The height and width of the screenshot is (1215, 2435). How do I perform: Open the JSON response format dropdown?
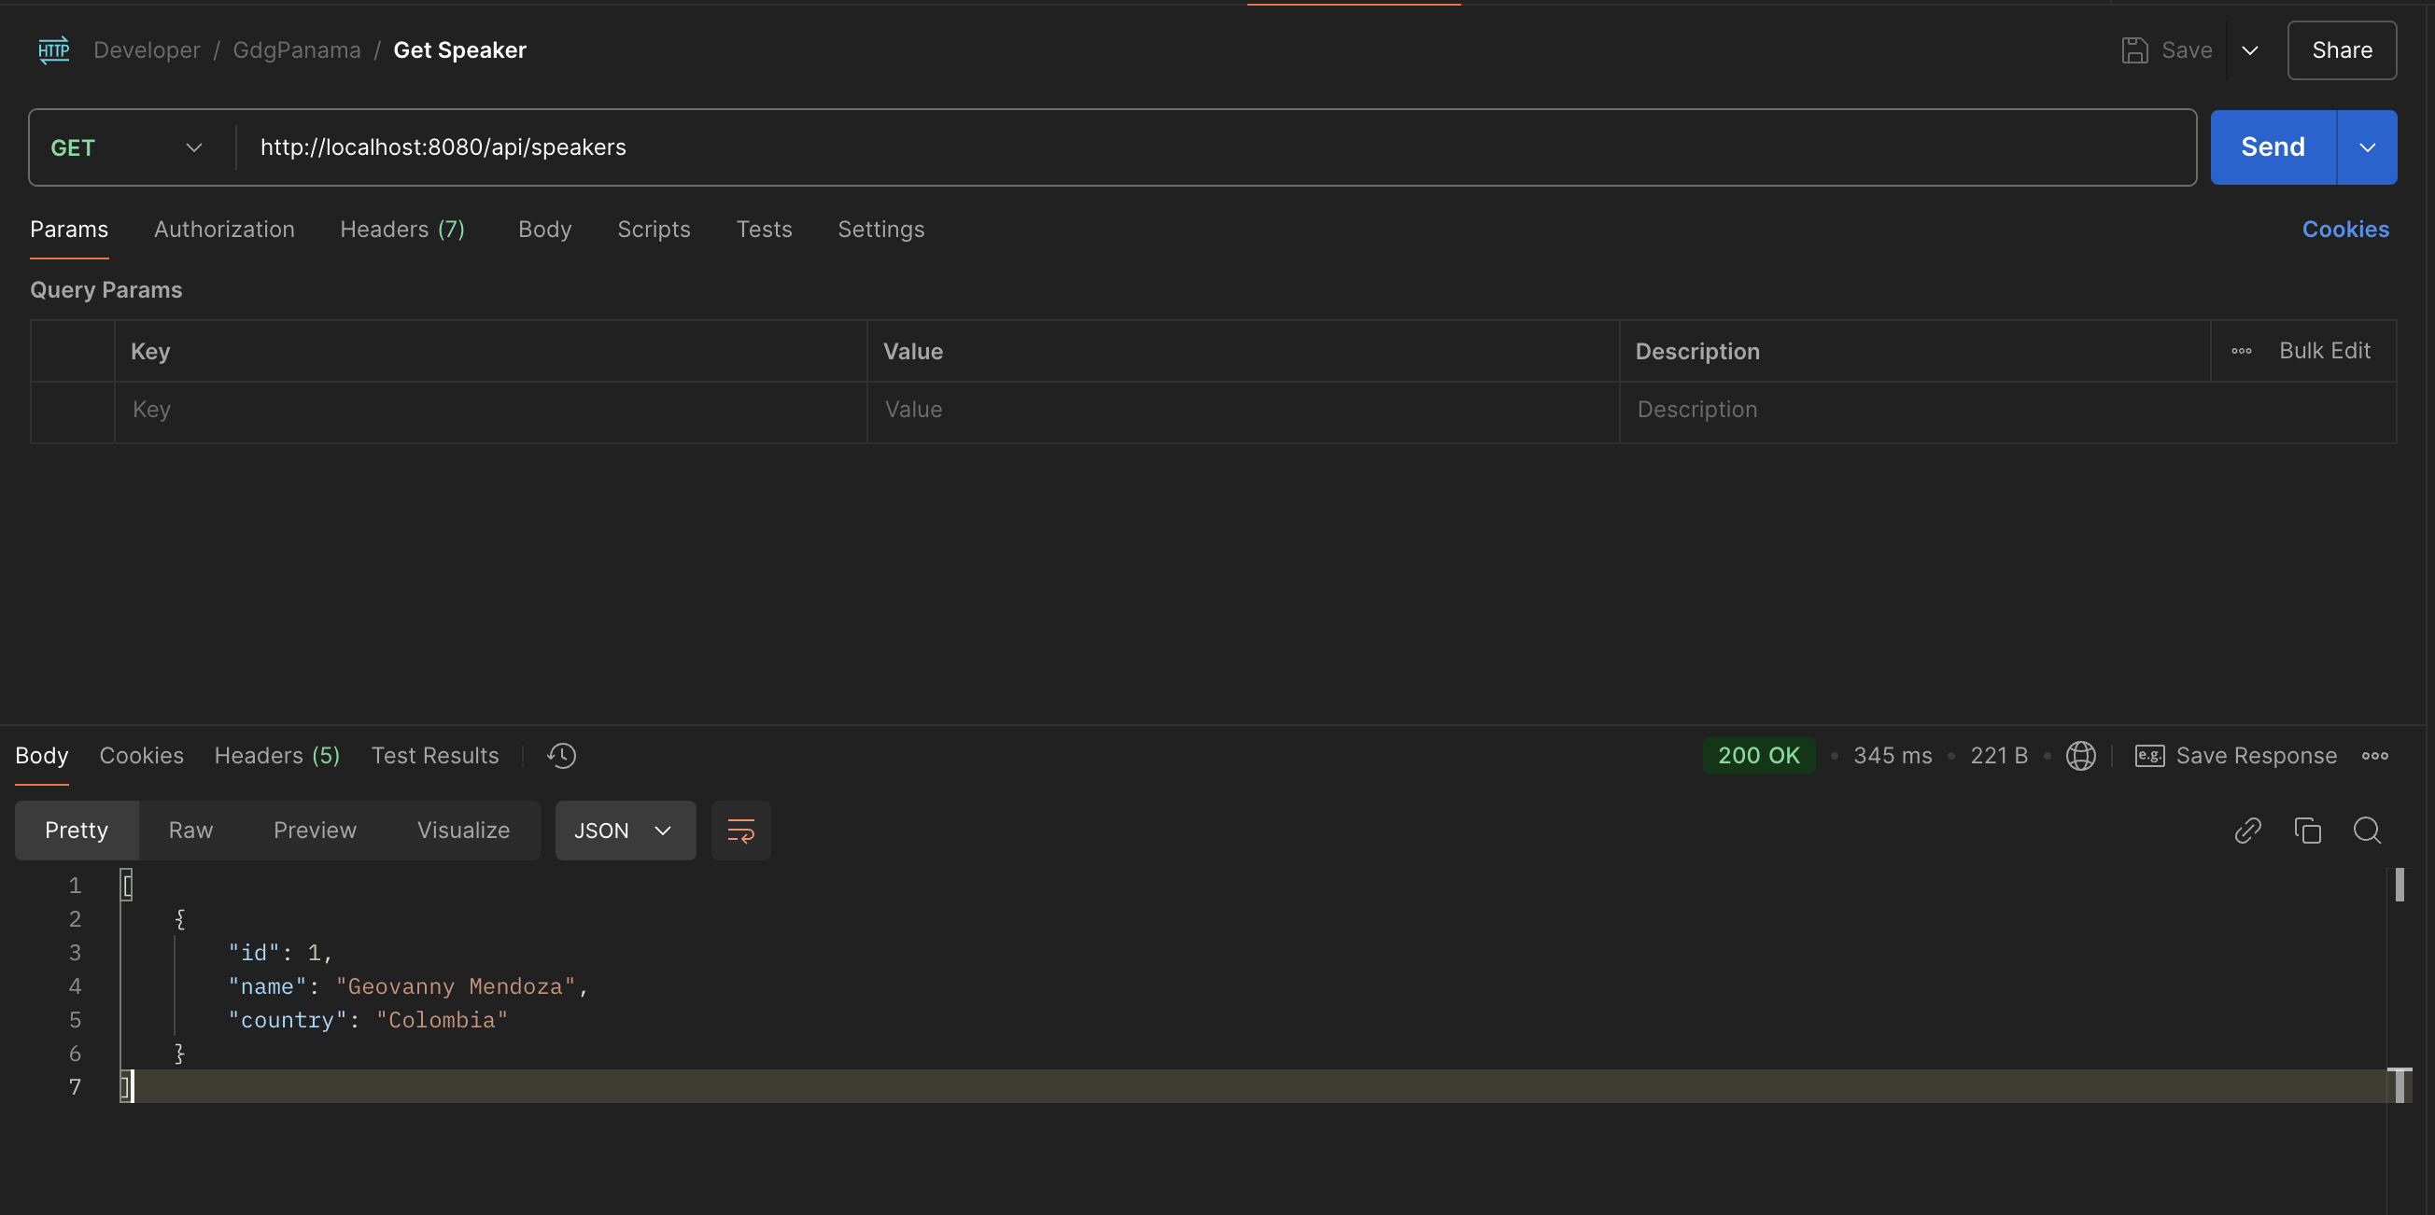[x=624, y=831]
